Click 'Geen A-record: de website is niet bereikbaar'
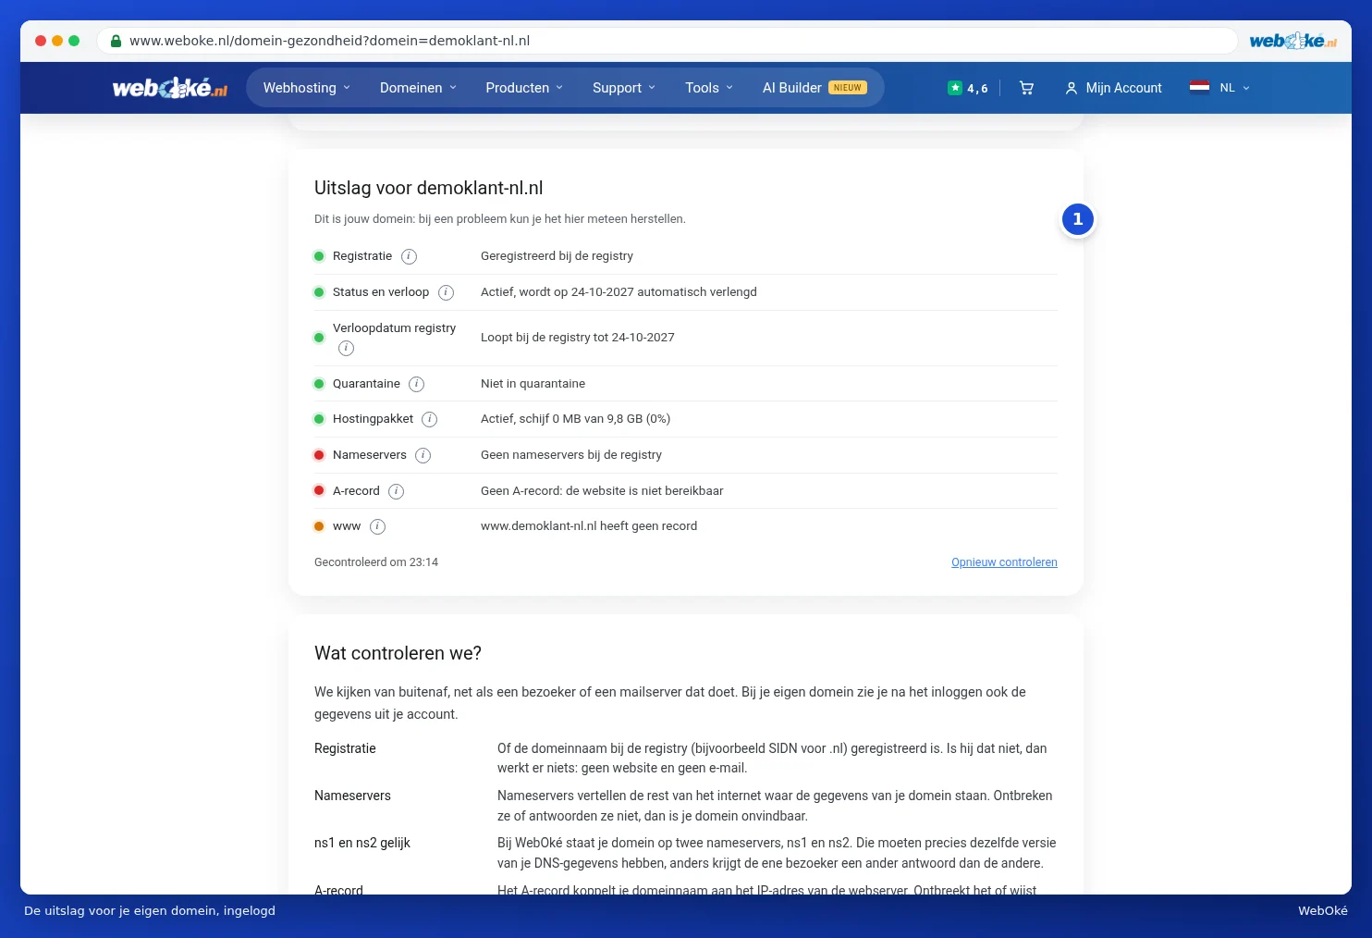 (602, 491)
